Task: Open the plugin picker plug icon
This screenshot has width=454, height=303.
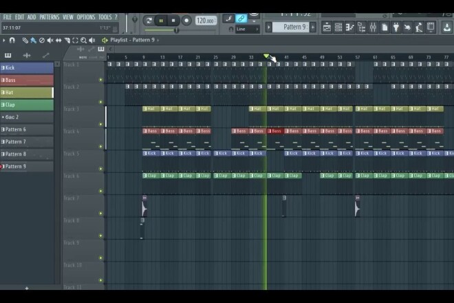Action: tap(396, 28)
